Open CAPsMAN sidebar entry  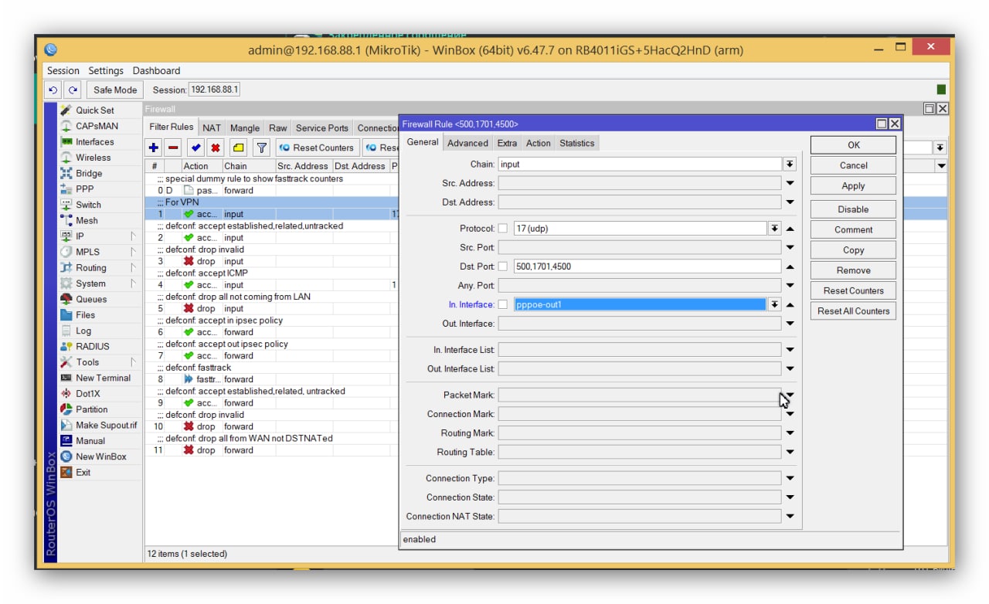click(97, 126)
